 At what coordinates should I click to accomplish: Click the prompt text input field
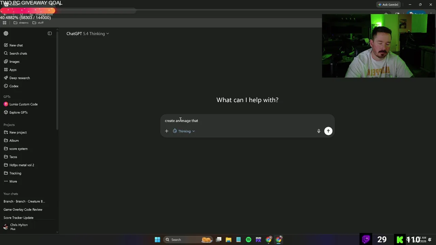(247, 121)
